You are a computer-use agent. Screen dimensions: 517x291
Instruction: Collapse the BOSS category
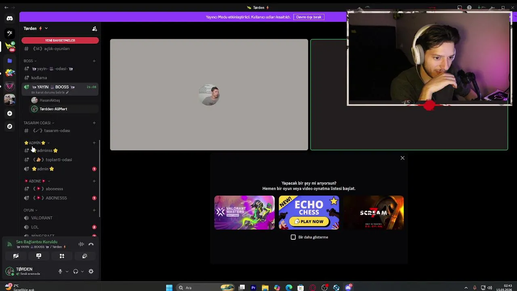click(x=30, y=61)
